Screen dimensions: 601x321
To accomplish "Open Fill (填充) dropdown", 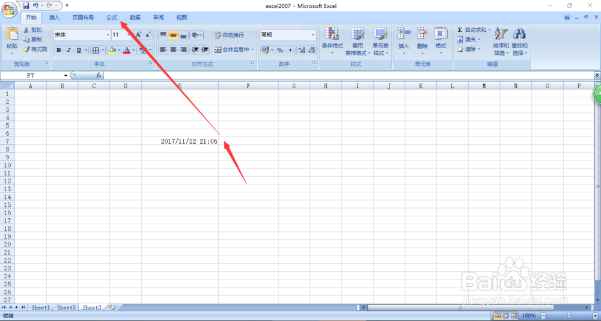I will [468, 40].
